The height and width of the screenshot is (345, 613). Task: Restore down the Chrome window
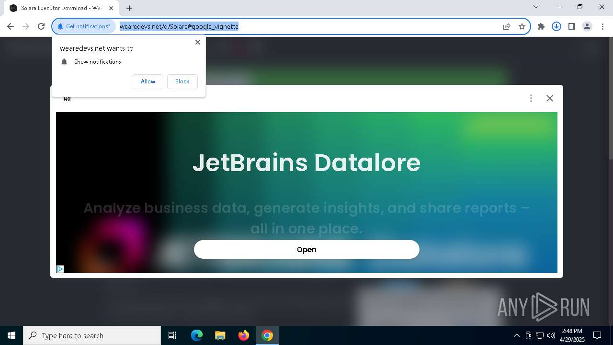click(x=580, y=7)
